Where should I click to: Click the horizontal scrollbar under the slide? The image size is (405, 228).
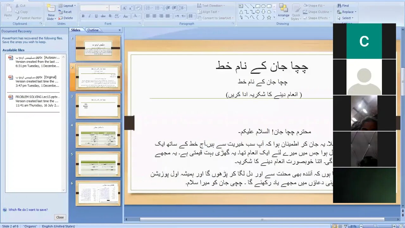click(x=262, y=219)
